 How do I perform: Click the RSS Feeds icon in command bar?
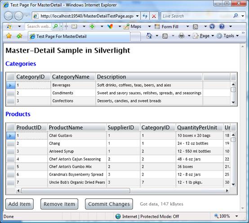pos(165,36)
